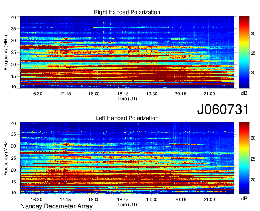Click the top plot's color scale bar
This screenshot has height=211, width=260.
coord(244,52)
